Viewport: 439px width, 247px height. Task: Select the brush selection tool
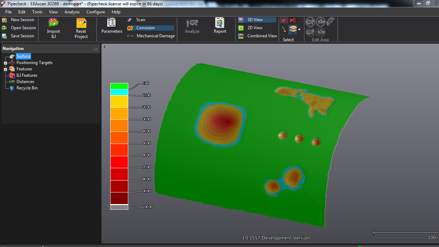coord(284,30)
